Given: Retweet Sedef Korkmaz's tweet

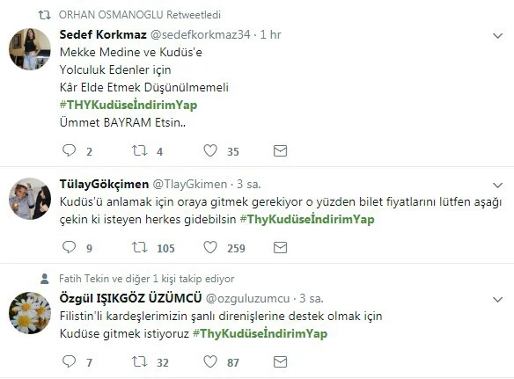Looking at the screenshot, I should (x=139, y=150).
